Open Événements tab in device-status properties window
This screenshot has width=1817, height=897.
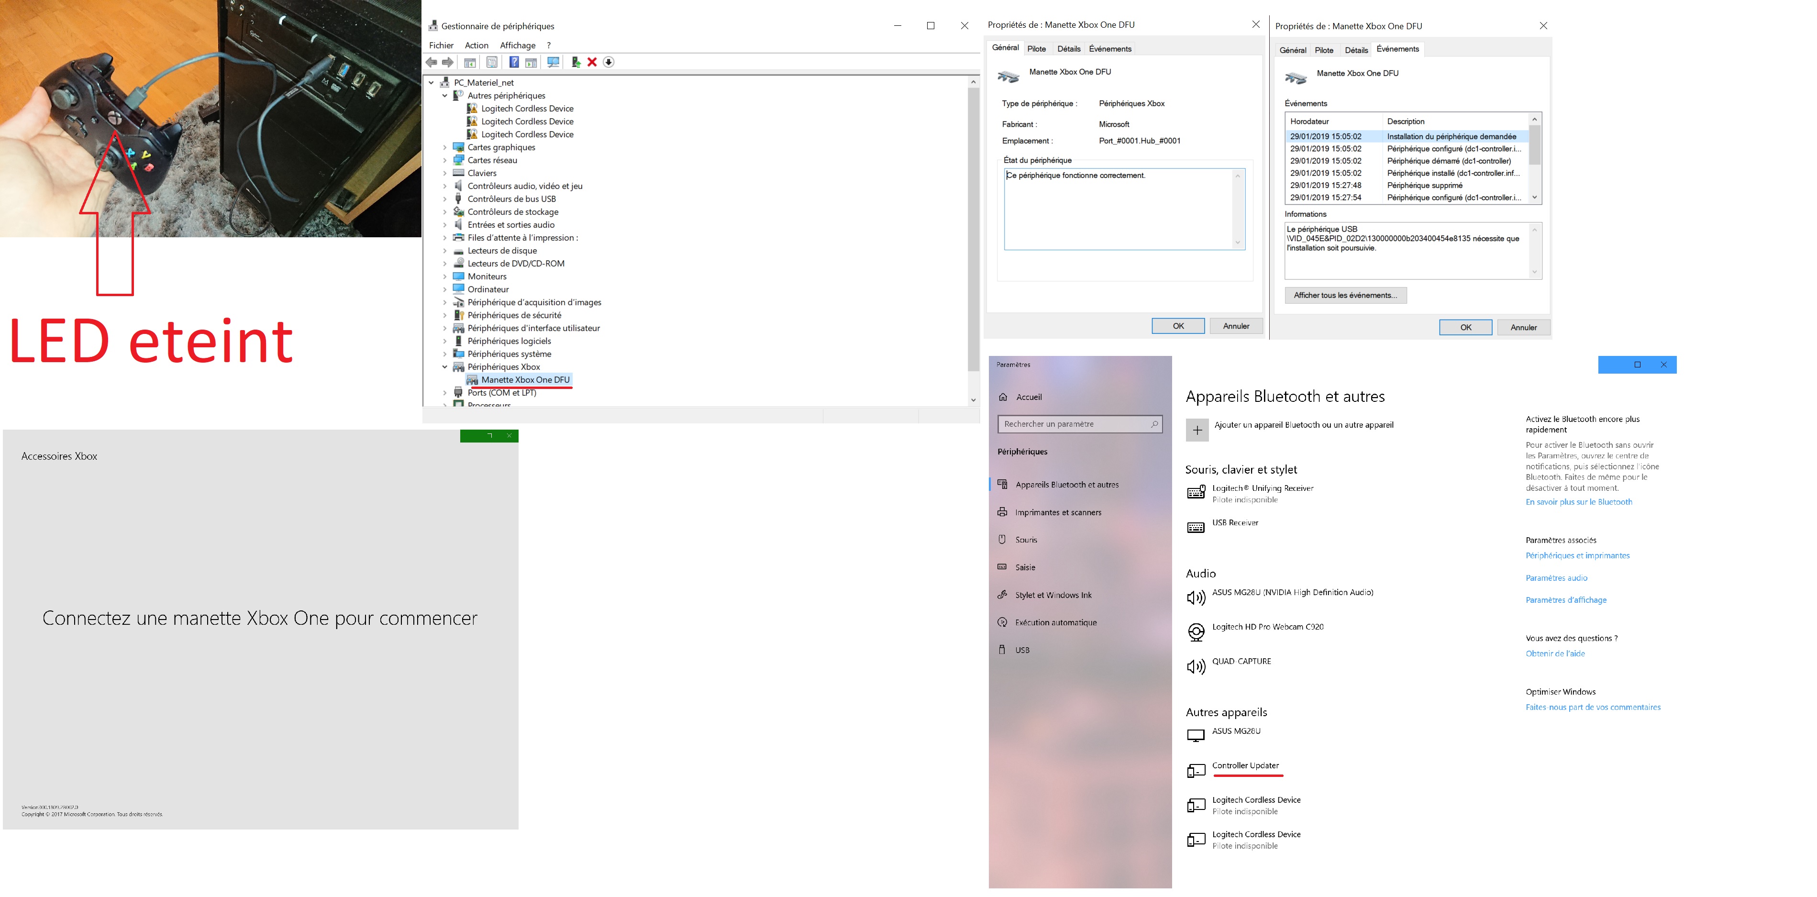(1109, 49)
